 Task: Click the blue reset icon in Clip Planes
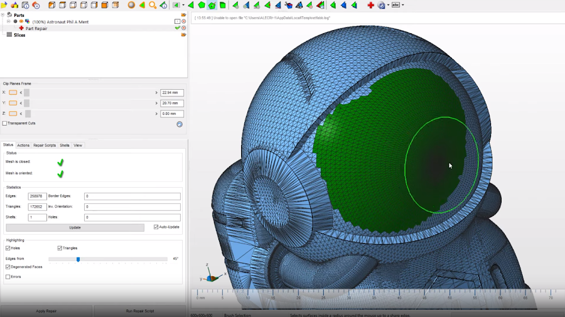(x=180, y=124)
